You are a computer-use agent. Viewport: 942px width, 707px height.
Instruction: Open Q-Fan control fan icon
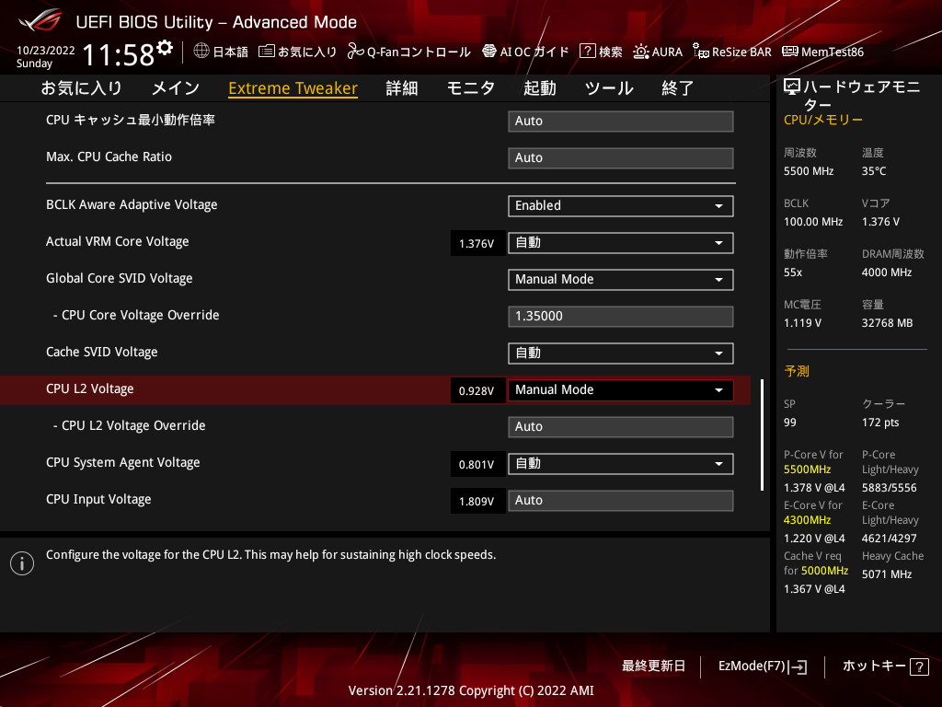[356, 52]
